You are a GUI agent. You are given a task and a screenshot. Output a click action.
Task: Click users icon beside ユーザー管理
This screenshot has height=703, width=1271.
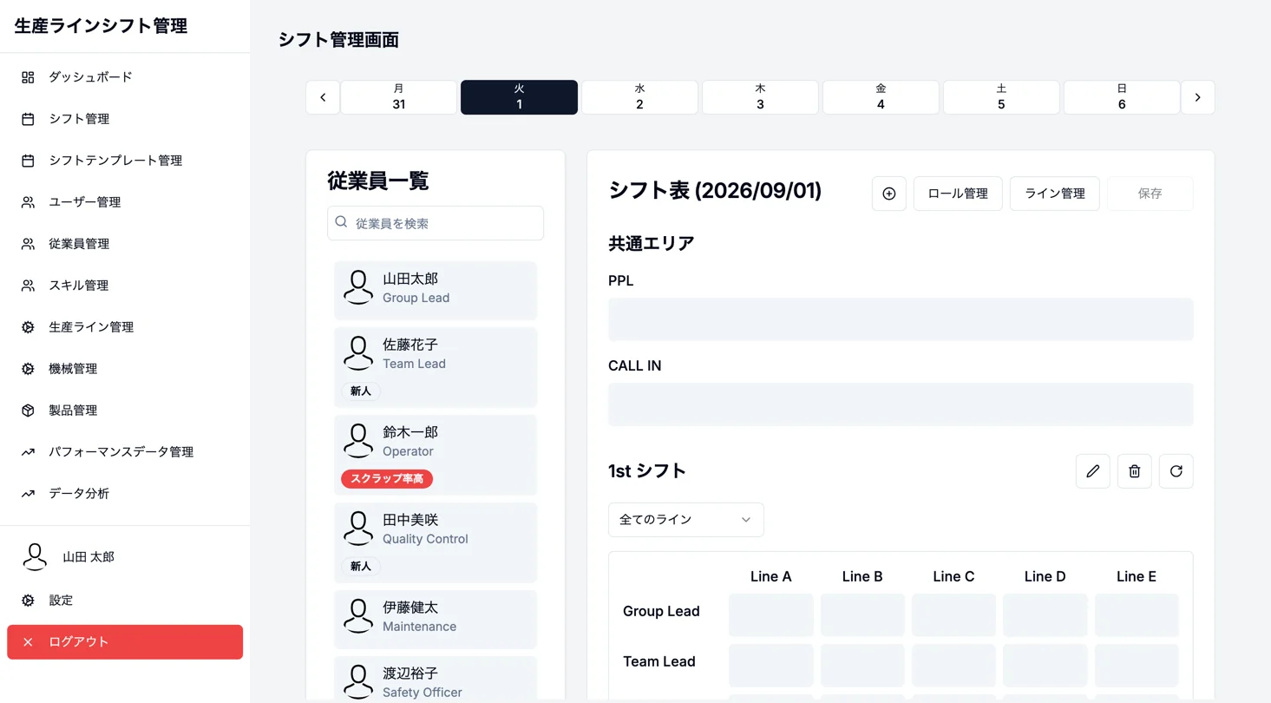coord(28,202)
